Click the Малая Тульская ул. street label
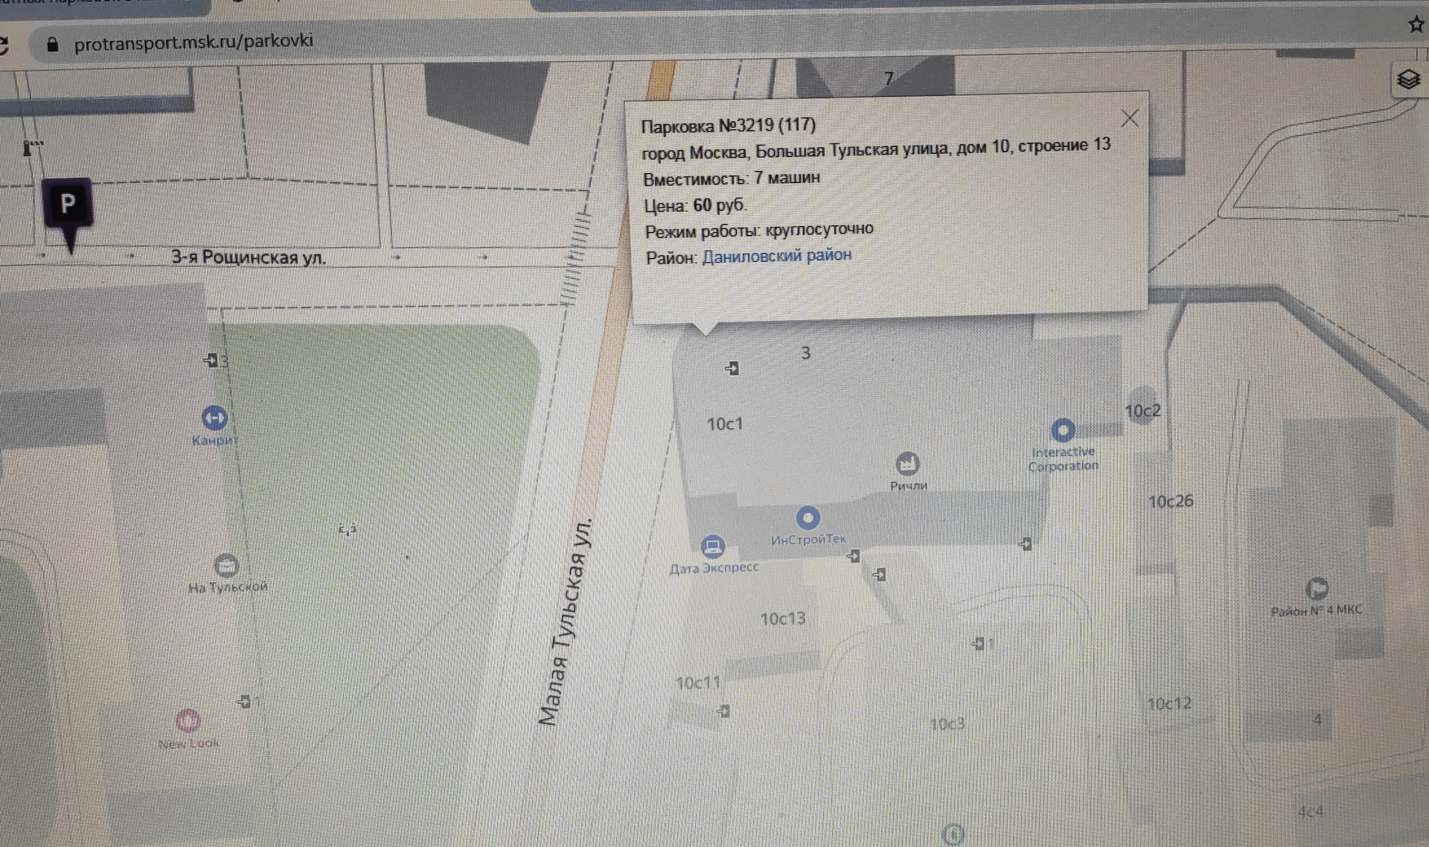This screenshot has width=1429, height=847. pos(567,621)
